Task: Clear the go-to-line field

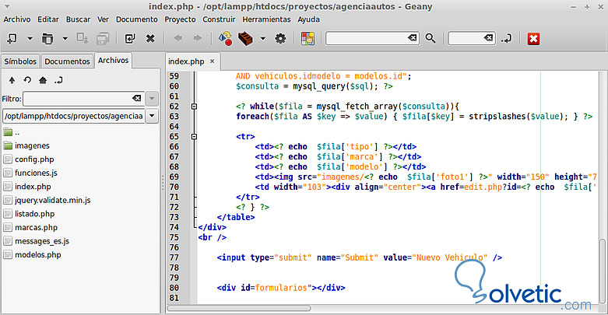Action: click(x=488, y=37)
